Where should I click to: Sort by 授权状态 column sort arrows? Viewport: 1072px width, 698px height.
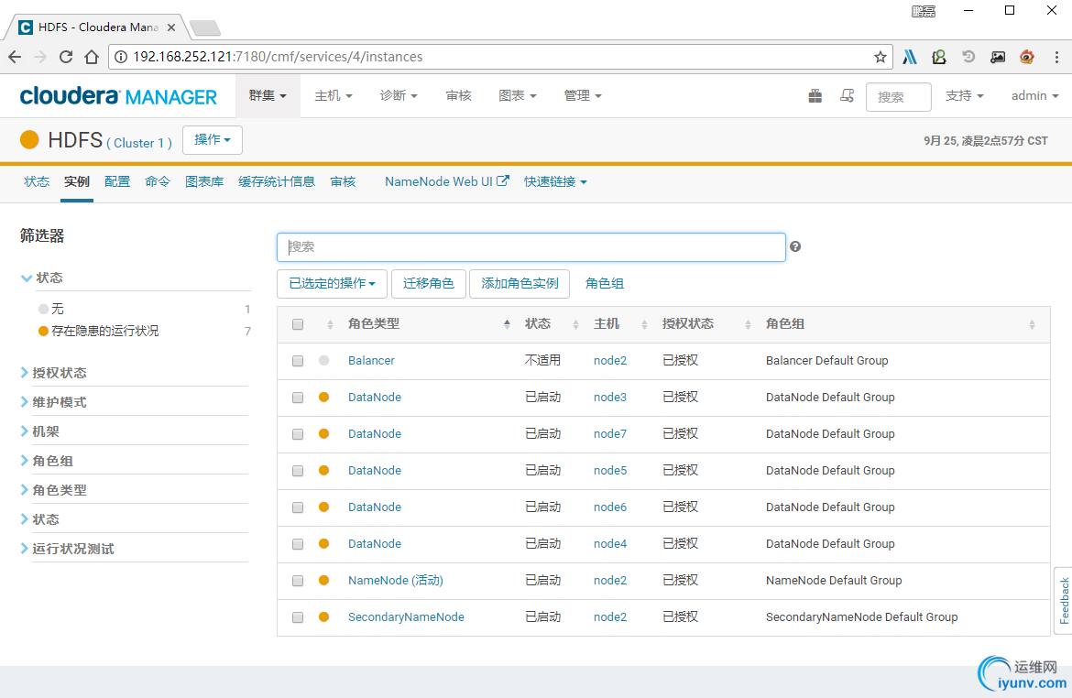[748, 325]
